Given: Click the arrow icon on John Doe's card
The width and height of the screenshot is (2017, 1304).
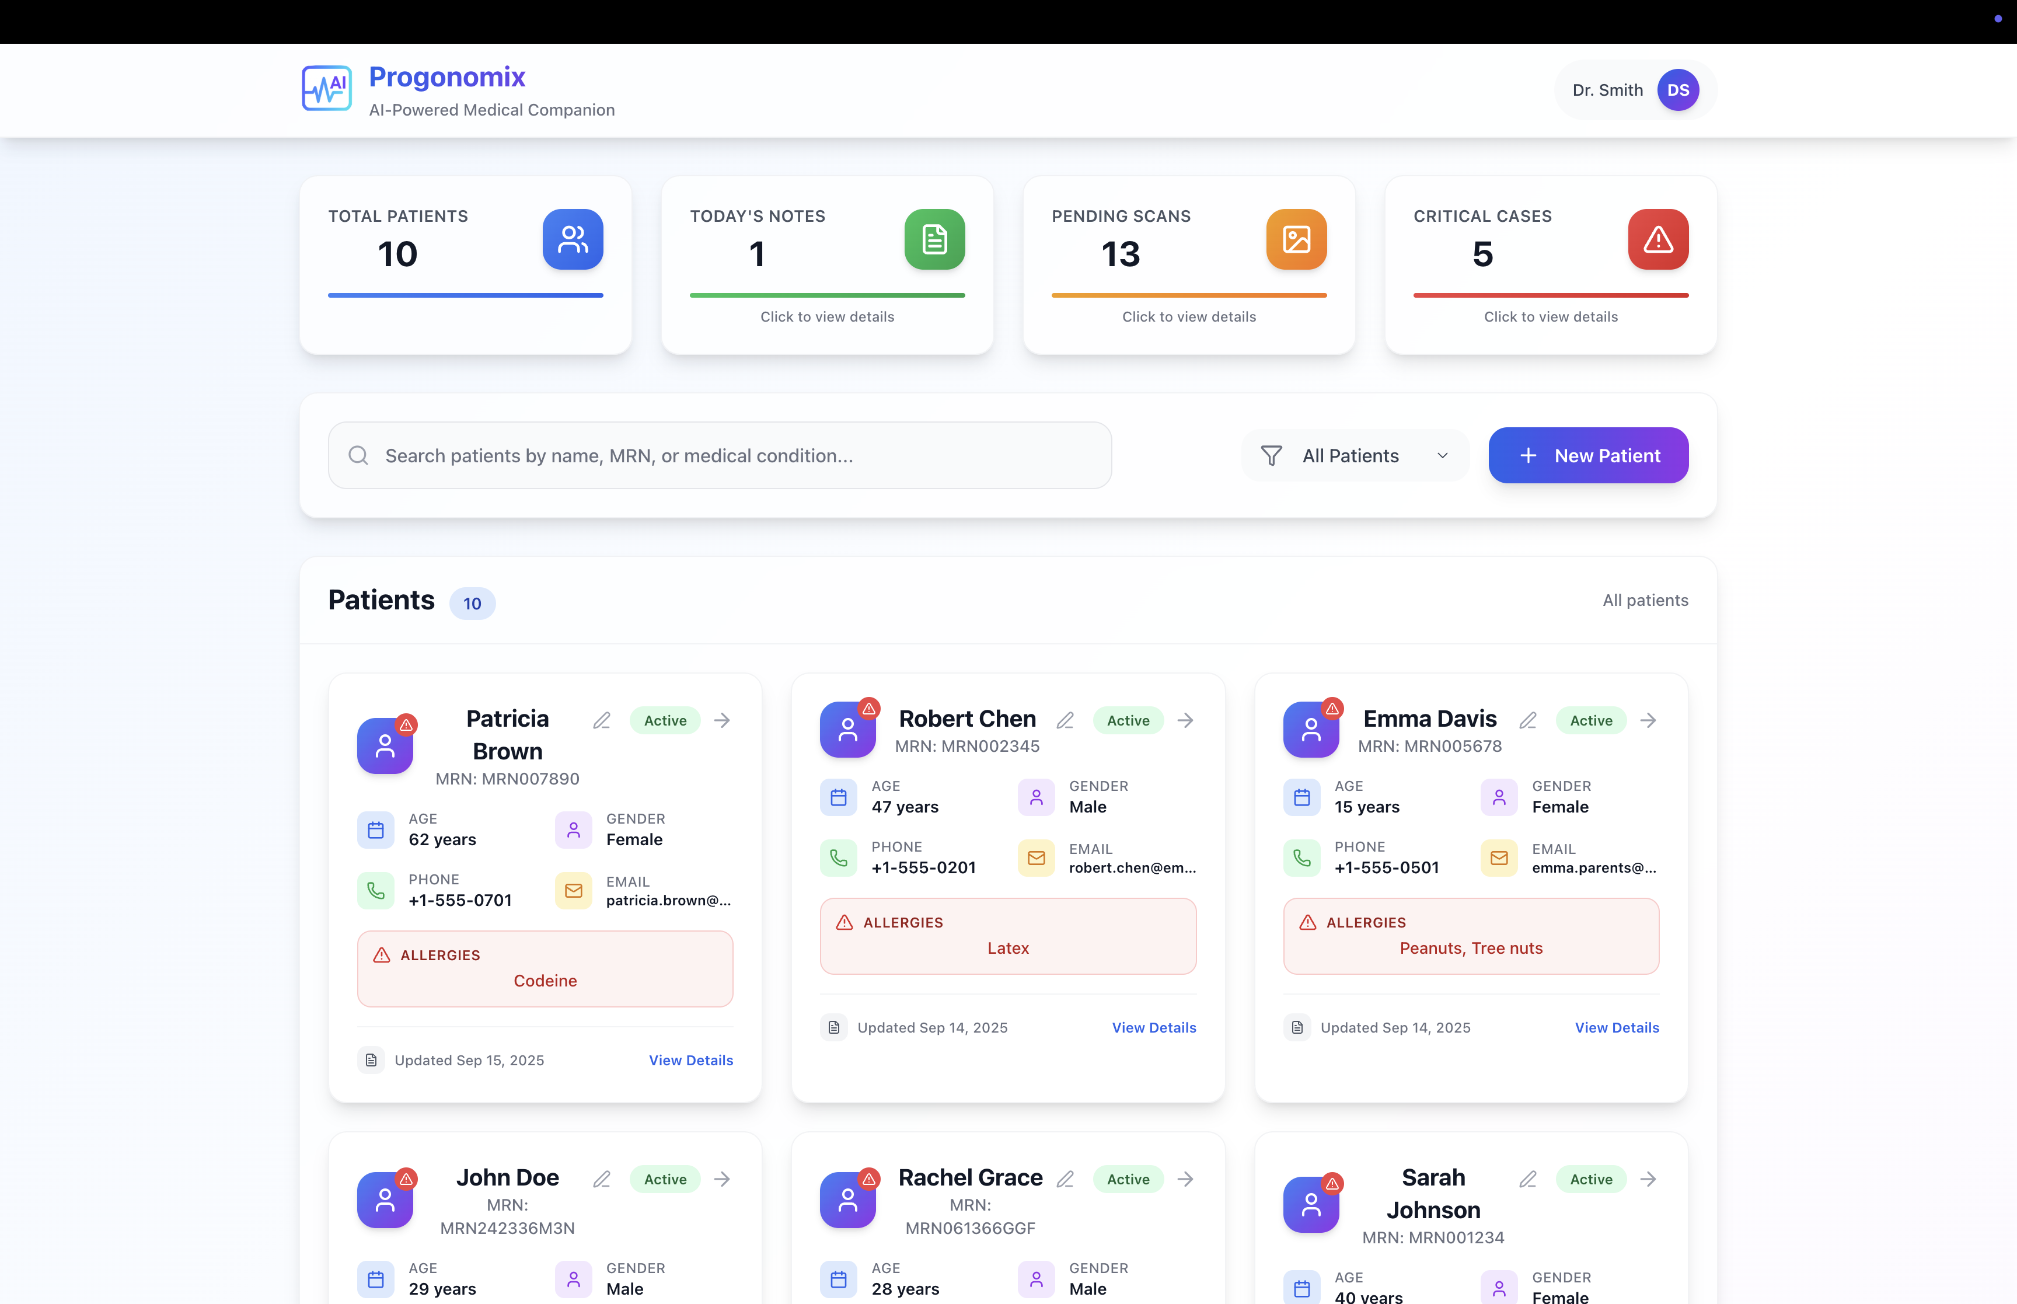Looking at the screenshot, I should tap(722, 1179).
